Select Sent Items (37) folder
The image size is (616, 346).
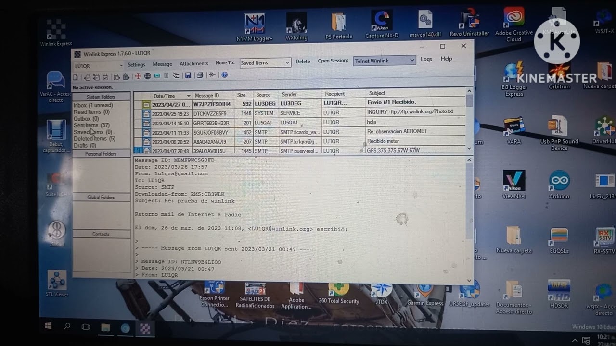point(91,125)
